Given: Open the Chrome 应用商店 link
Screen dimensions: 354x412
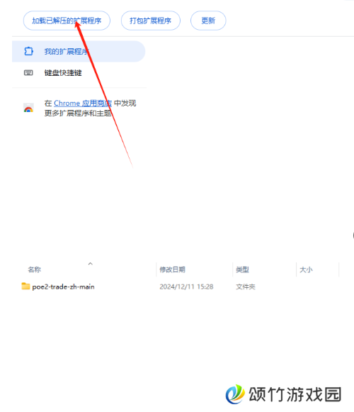Looking at the screenshot, I should point(83,104).
